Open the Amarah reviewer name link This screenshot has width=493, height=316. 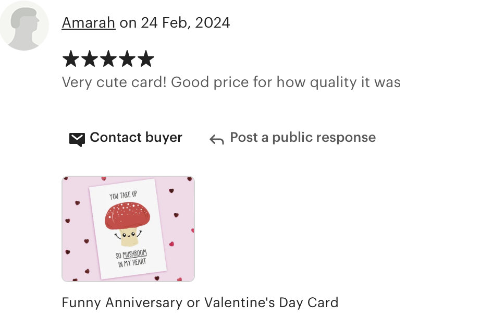(89, 22)
